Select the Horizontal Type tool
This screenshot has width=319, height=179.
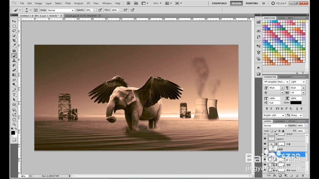(14, 95)
